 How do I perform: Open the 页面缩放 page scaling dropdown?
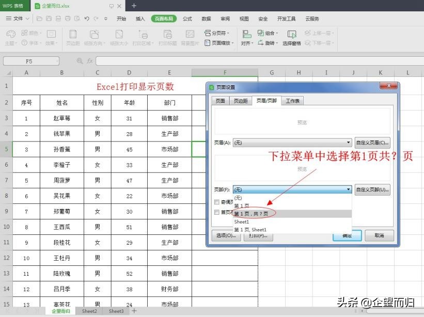pyautogui.click(x=219, y=43)
